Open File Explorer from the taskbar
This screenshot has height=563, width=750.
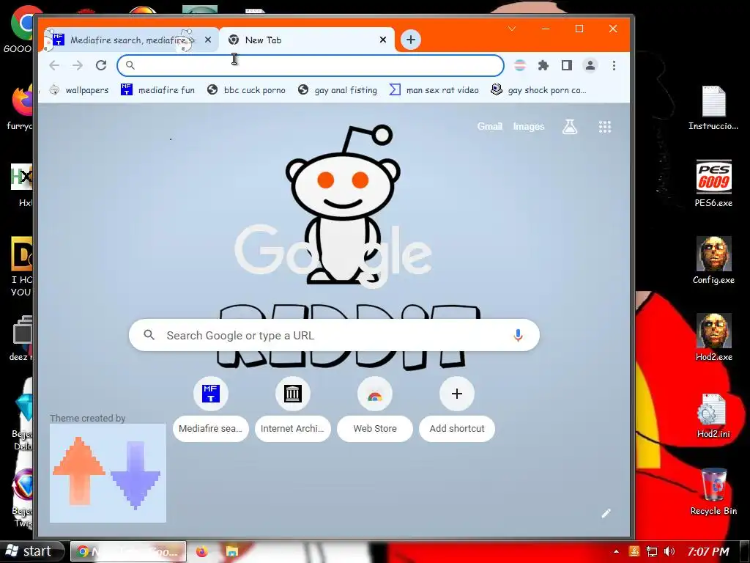click(232, 551)
